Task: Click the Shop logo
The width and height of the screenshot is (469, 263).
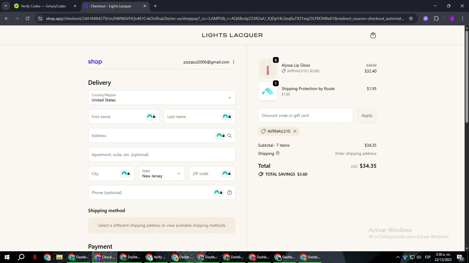Action: 95,62
